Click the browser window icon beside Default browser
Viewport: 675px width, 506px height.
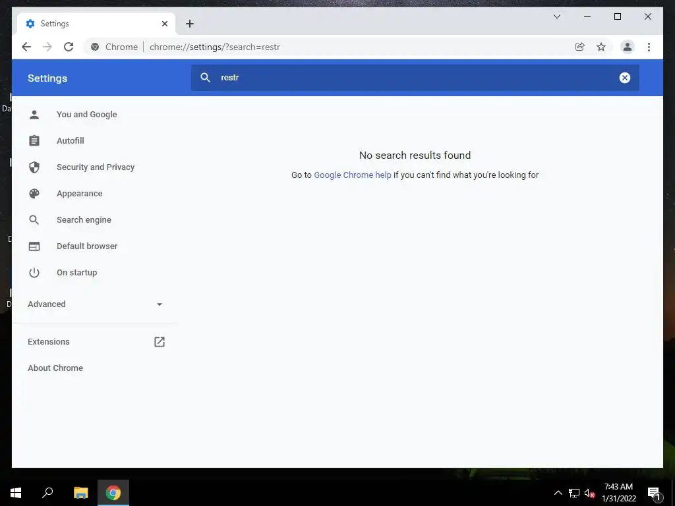(x=34, y=246)
